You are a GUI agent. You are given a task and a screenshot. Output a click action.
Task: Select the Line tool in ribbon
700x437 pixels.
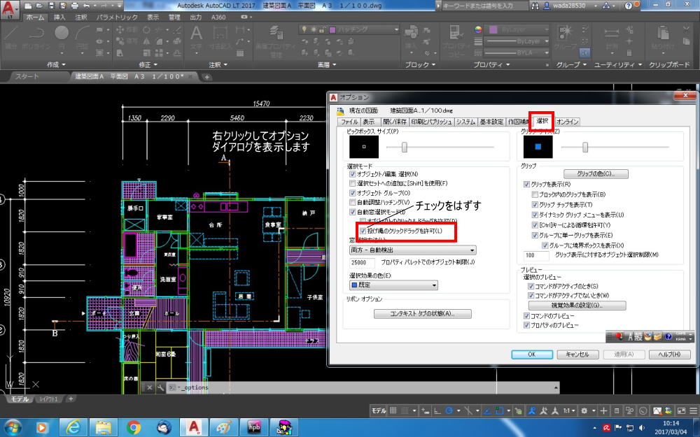click(11, 36)
